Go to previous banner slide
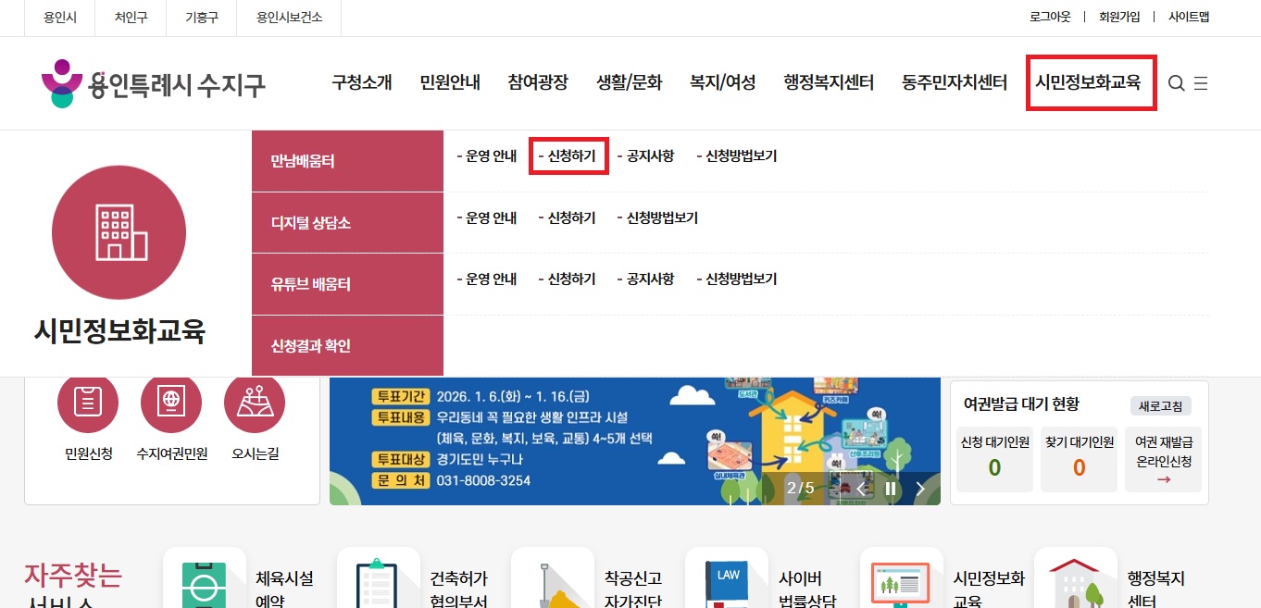The width and height of the screenshot is (1261, 608). 861,489
